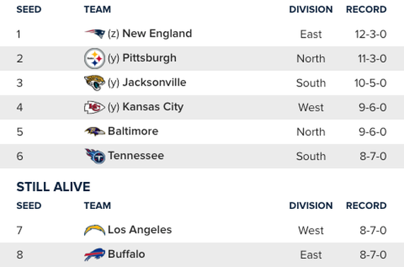Screen dimensions: 404x267
Task: Click the top DIVISION column header
Action: [311, 9]
